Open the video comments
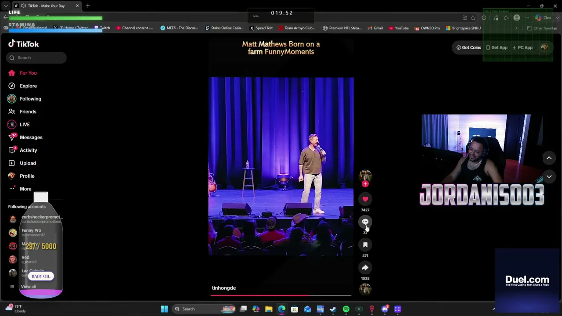This screenshot has height=316, width=562. coord(365,222)
